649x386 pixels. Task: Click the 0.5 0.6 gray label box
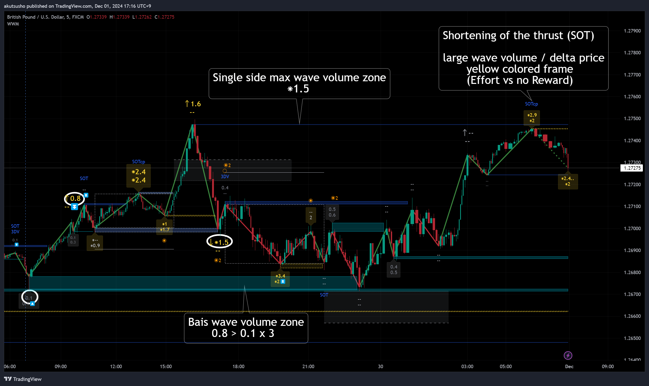pos(332,212)
